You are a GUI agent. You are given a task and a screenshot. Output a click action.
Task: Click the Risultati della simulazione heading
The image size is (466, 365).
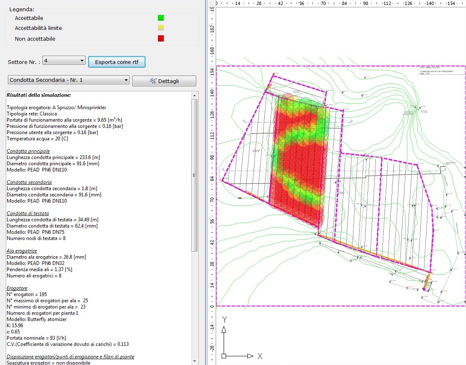click(x=39, y=95)
